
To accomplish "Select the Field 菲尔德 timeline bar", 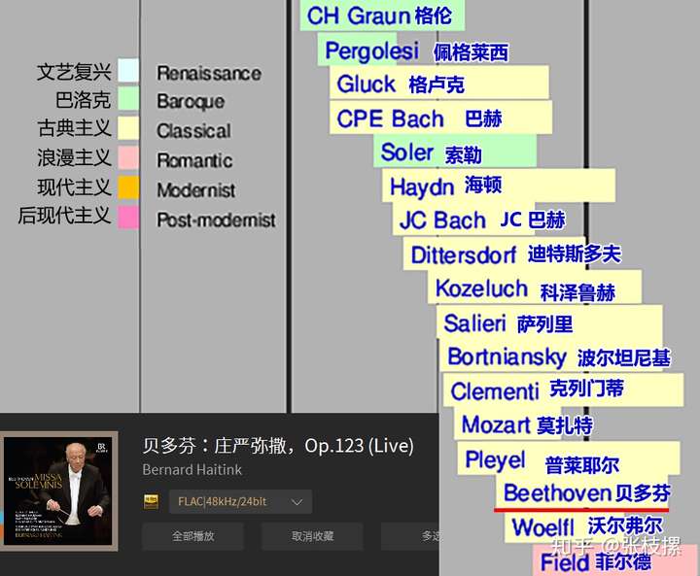I will (x=615, y=560).
